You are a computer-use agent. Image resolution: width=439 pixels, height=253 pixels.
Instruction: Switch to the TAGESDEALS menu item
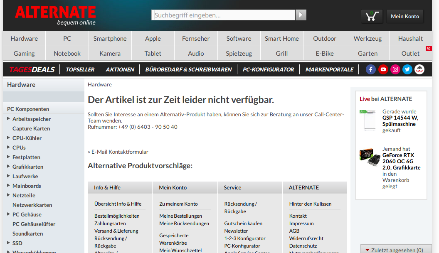click(32, 69)
